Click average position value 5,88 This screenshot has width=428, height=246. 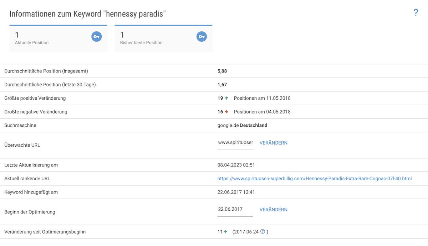(222, 71)
